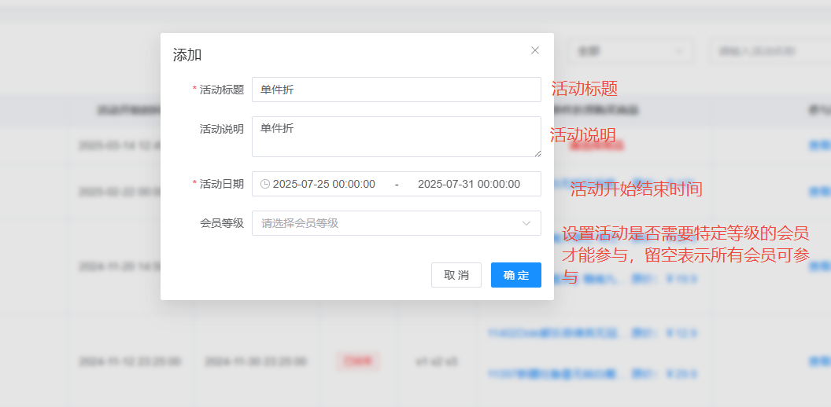Click the 活动标题 field label

point(221,90)
